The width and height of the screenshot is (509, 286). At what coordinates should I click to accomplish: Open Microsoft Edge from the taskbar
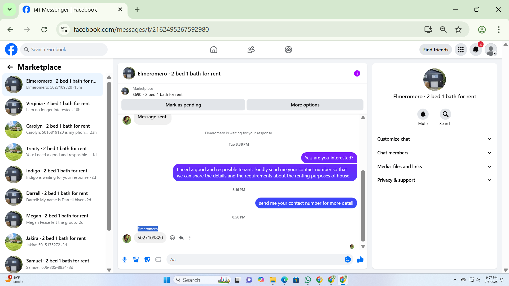pos(284,280)
